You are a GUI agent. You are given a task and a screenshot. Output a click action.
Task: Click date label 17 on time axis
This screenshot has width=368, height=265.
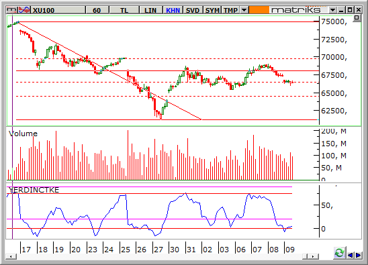pyautogui.click(x=26, y=250)
